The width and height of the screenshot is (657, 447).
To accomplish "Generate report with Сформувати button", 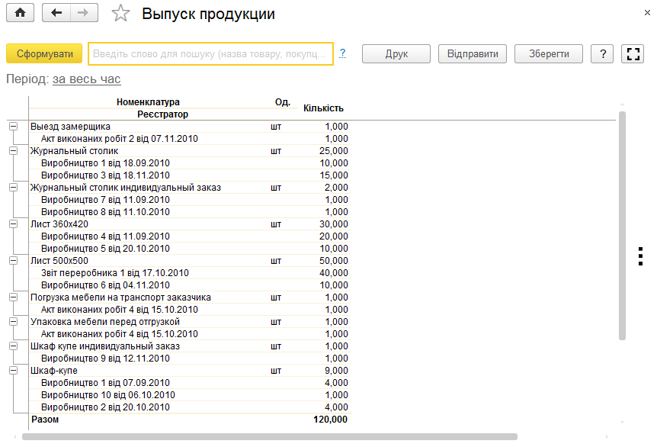I will pos(44,53).
